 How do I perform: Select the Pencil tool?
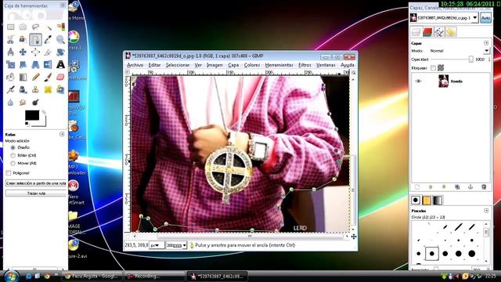tap(35, 77)
